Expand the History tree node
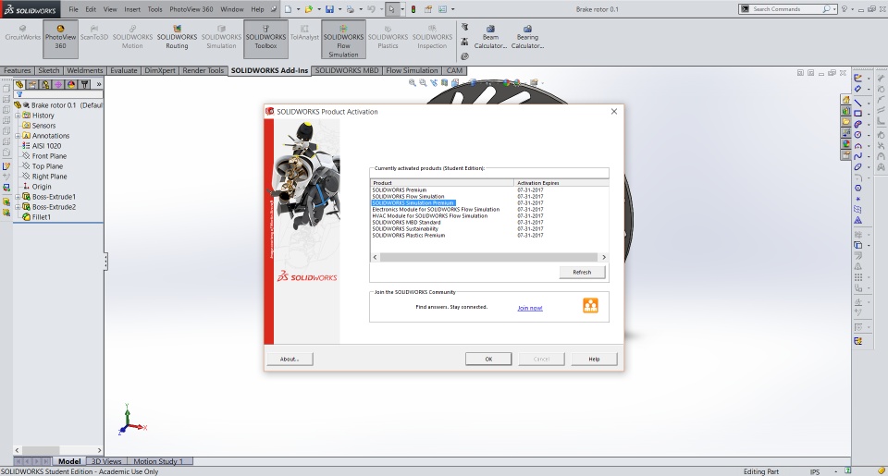Viewport: 888px width, 476px height. [18, 116]
